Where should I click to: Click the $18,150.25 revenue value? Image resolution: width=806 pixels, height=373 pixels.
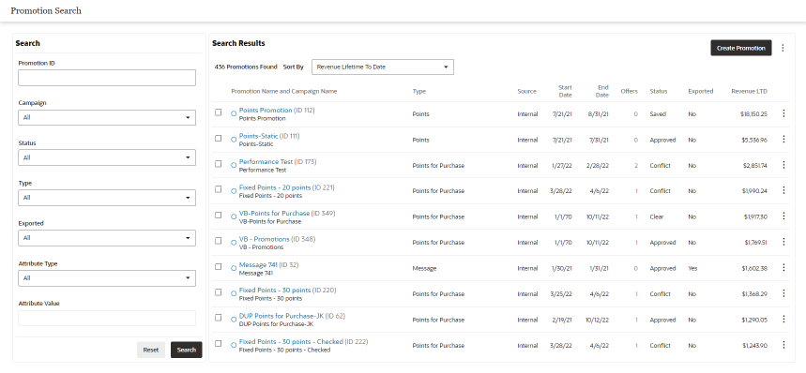point(753,114)
